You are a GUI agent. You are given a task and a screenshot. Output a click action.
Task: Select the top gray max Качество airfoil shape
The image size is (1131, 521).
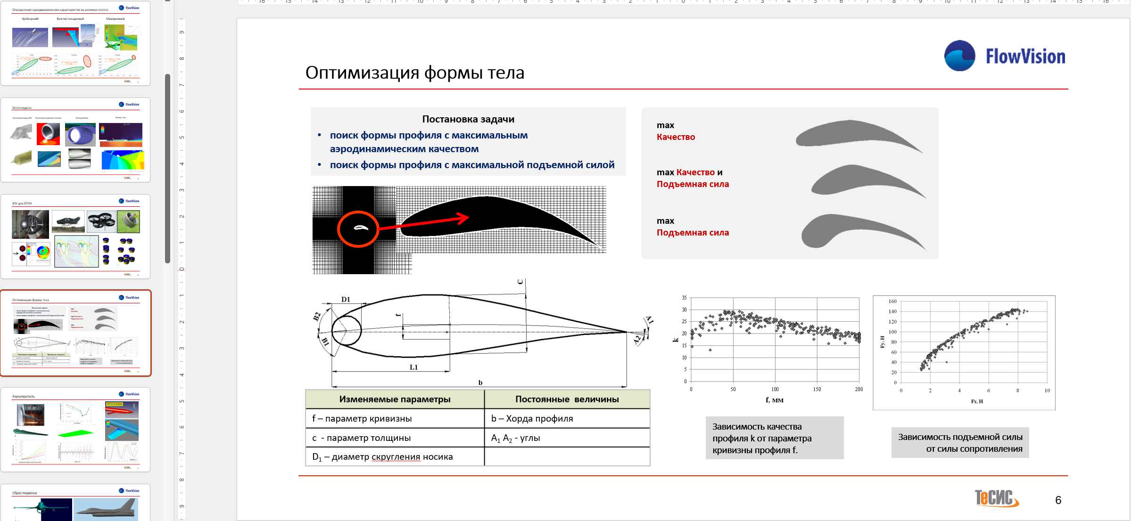point(859,135)
